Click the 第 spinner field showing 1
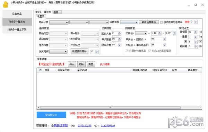This screenshot has width=208, height=132. click(193, 42)
